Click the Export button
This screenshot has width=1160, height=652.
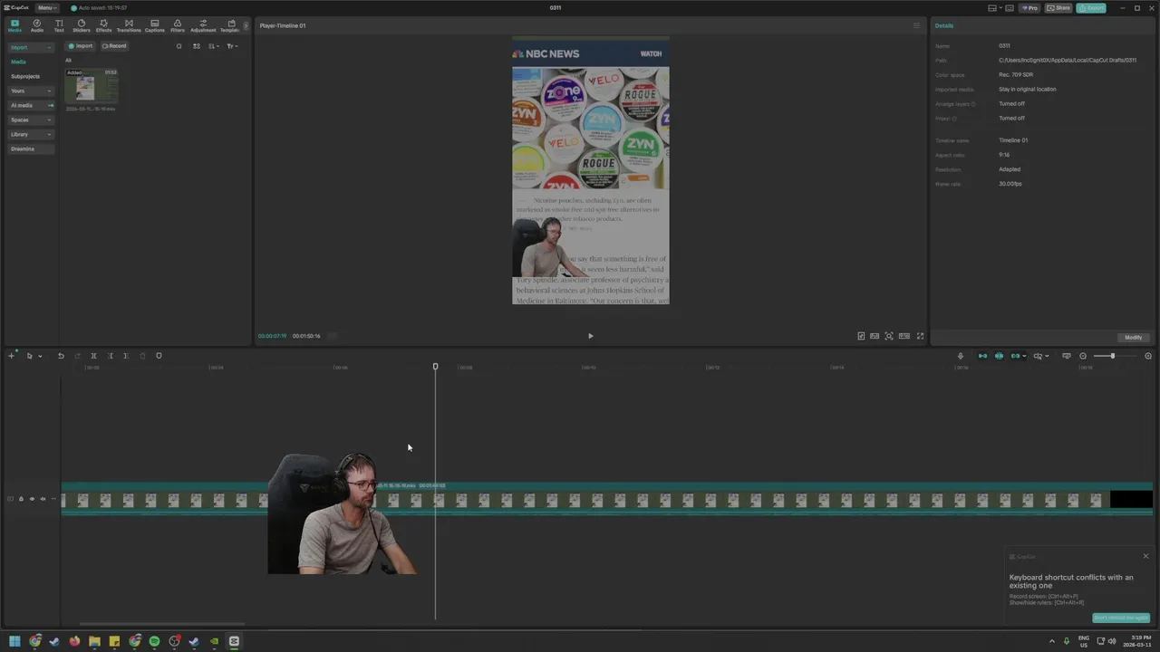coord(1091,8)
